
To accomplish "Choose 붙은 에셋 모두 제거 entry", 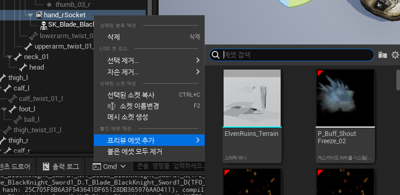I will click(149, 152).
